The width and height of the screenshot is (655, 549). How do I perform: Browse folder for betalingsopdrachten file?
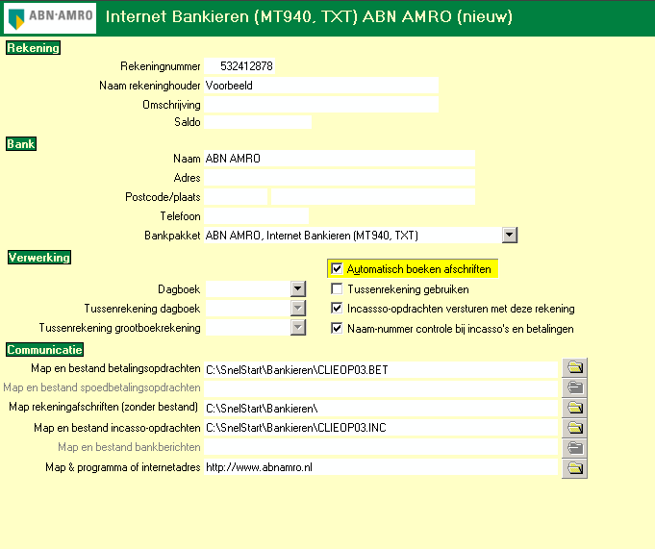(x=574, y=368)
